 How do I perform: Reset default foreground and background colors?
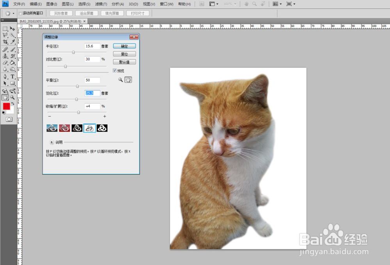pyautogui.click(x=4, y=112)
